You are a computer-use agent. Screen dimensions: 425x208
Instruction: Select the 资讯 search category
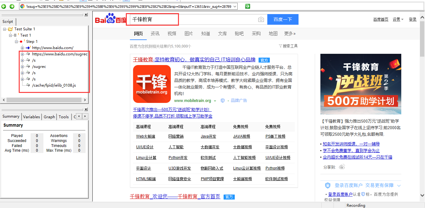[155, 33]
